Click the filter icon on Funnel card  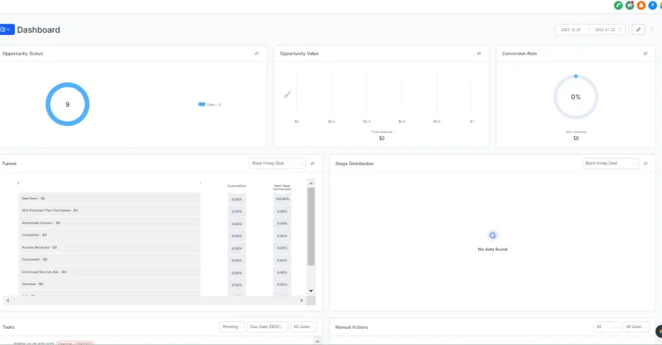point(312,164)
